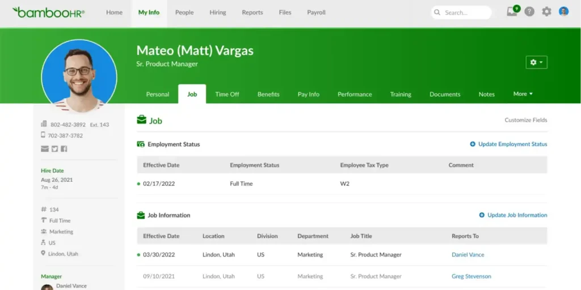Click Mateo Vargas profile photo
The height and width of the screenshot is (290, 581).
coord(79,76)
